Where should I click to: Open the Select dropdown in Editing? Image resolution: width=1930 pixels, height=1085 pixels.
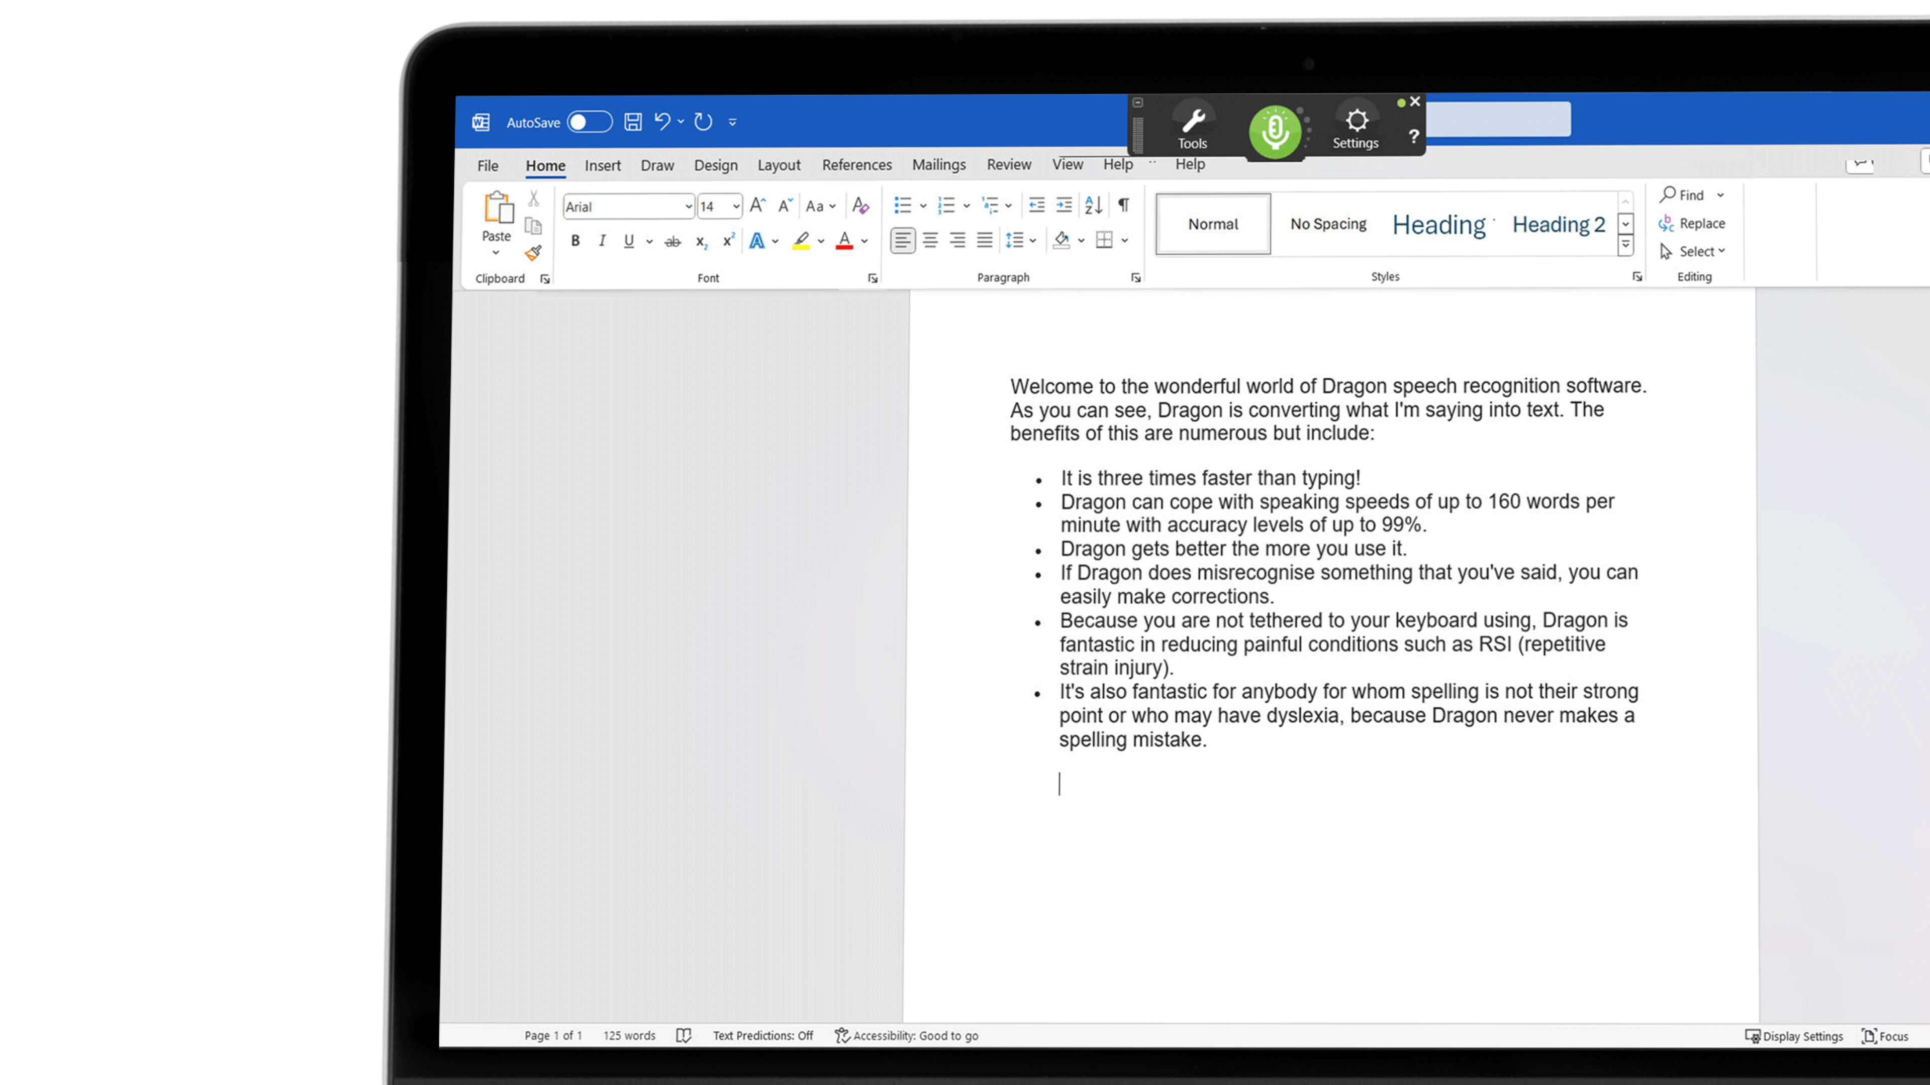1693,252
